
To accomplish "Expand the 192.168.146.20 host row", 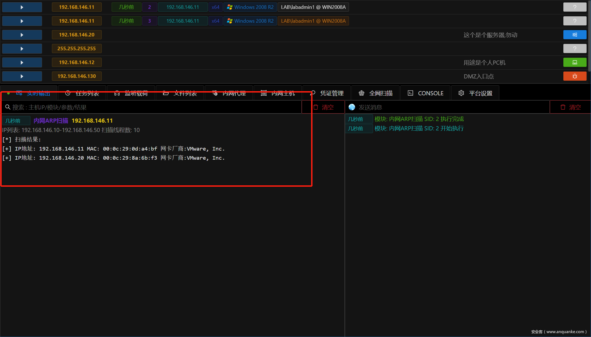I will [22, 35].
